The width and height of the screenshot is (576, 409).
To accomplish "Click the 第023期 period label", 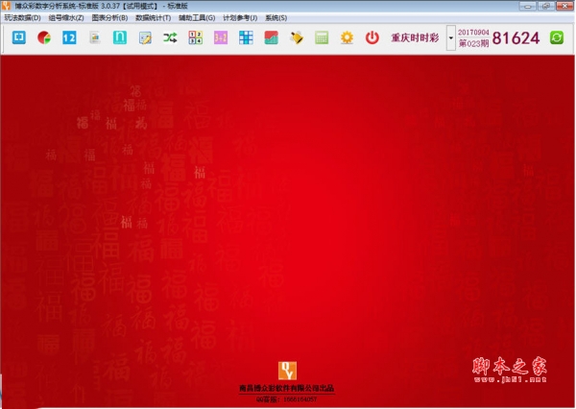I will pos(473,43).
